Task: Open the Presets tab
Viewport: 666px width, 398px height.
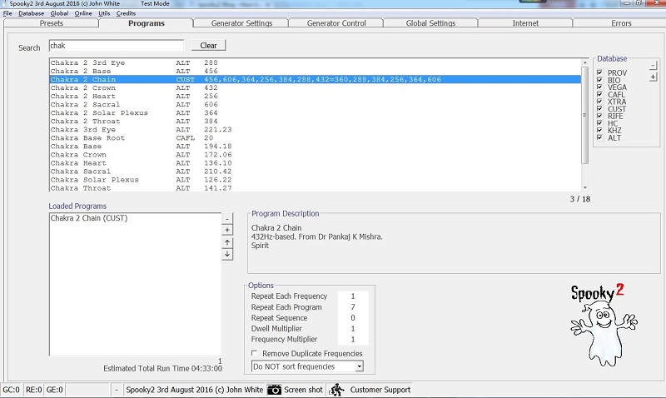Action: click(x=51, y=23)
